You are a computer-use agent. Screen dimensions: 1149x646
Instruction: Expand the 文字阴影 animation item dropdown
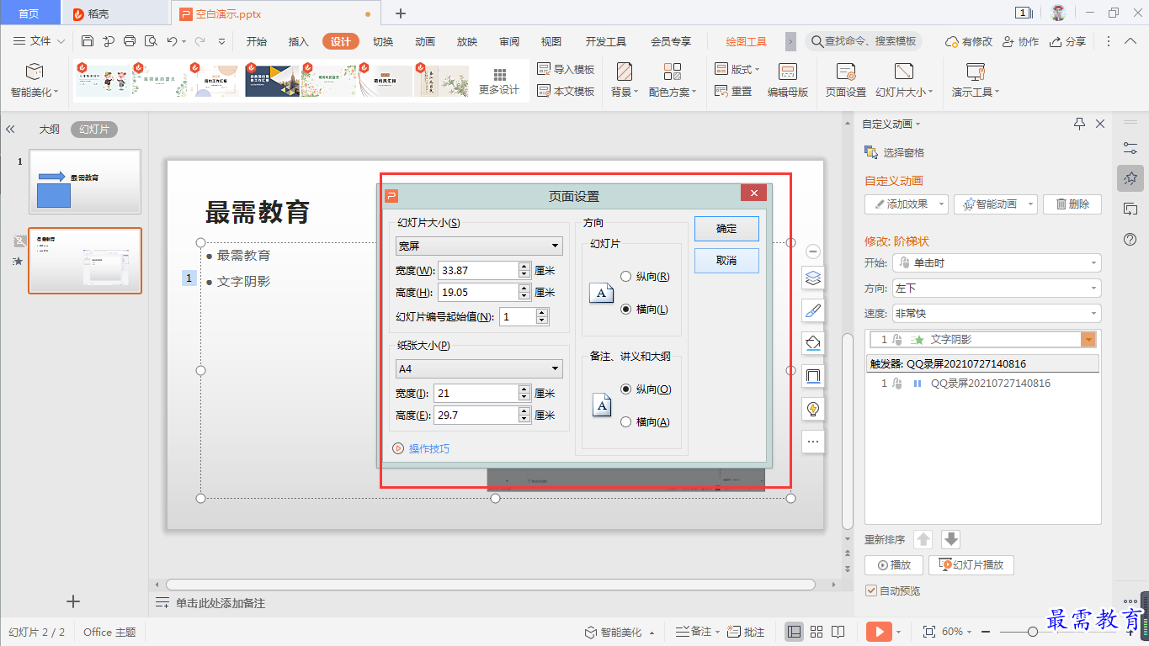pos(1089,339)
